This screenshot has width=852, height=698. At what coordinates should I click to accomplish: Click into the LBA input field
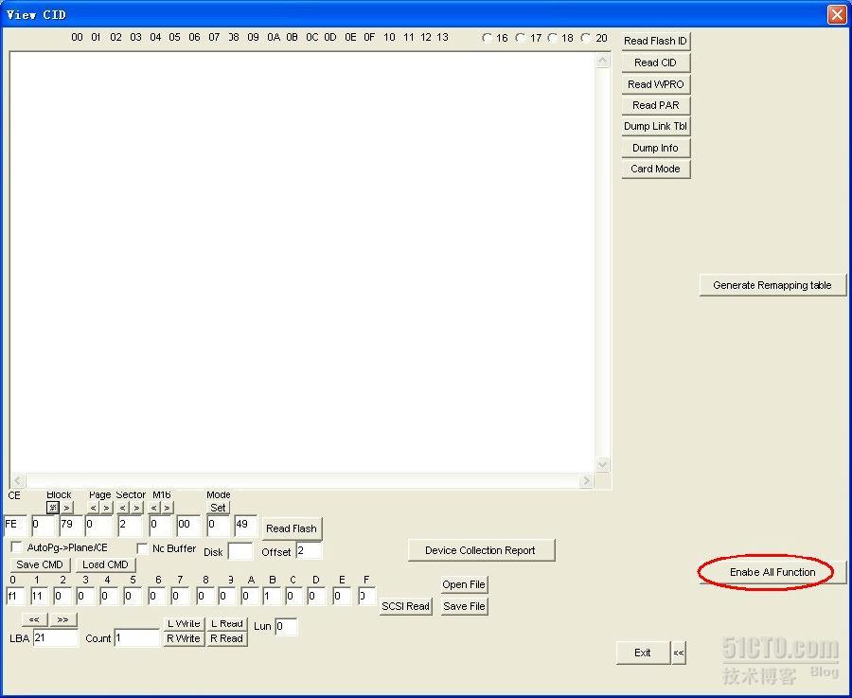[x=55, y=638]
